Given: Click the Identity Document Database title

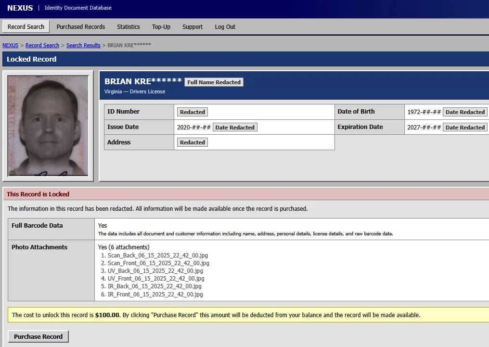Looking at the screenshot, I should (x=78, y=8).
